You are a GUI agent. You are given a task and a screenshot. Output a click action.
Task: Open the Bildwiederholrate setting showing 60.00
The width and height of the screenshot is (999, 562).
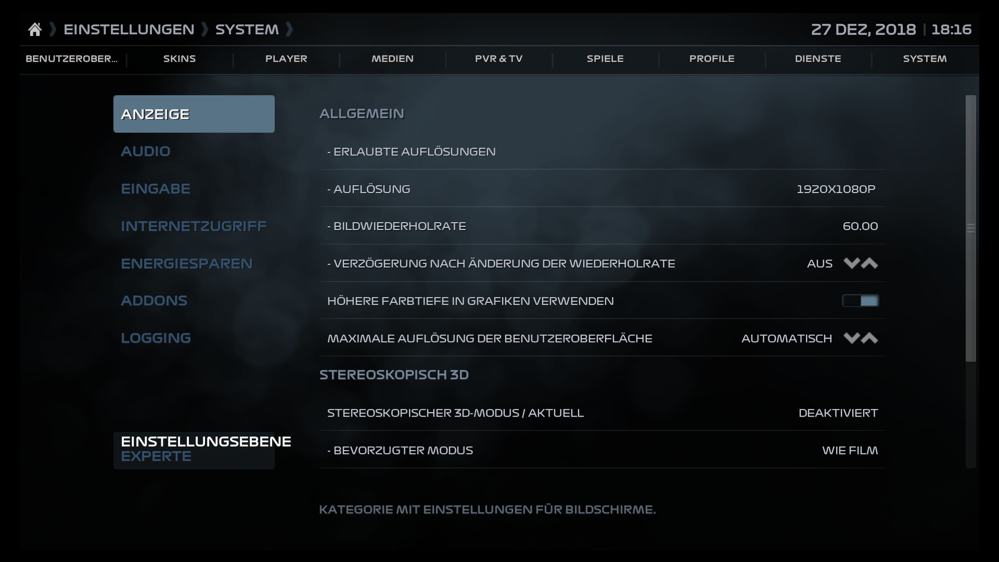[572, 226]
